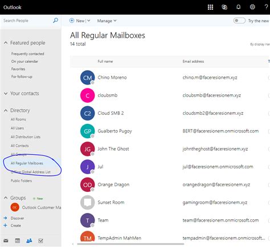Select BERT@faceresionem.onmicrosoft.com email
The height and width of the screenshot is (249, 270).
point(220,131)
